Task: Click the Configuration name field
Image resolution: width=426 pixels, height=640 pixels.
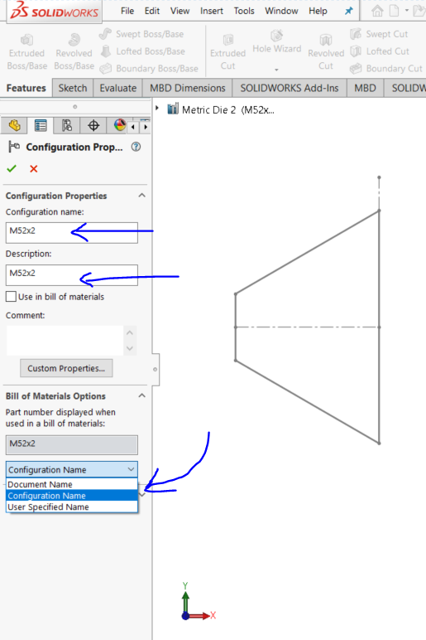Action: coord(72,233)
